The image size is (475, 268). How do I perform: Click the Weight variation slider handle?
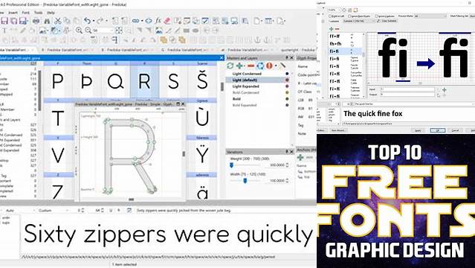tap(231, 165)
